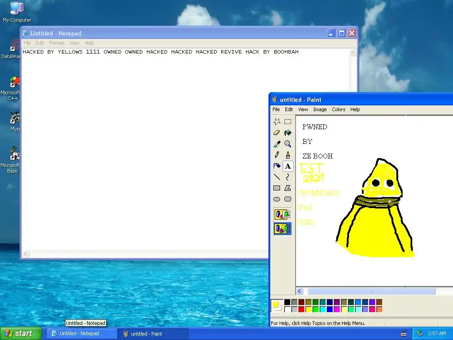This screenshot has width=453, height=340.
Task: Open Notepad's Help menu
Action: pos(89,43)
